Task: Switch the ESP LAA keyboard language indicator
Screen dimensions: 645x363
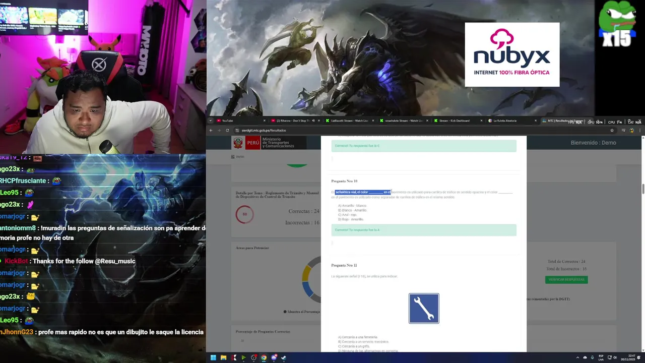Action: 601,357
